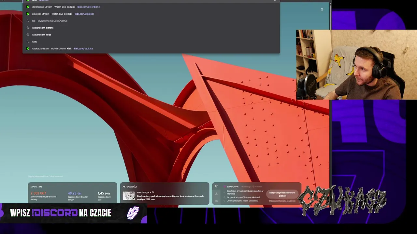The width and height of the screenshot is (417, 234).
Task: Click the AKTUALNOŚCI widget heading
Action: pos(130,187)
